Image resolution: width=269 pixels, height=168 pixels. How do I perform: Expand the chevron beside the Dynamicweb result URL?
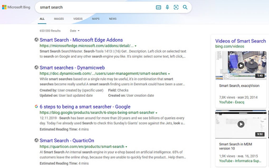pos(169,74)
